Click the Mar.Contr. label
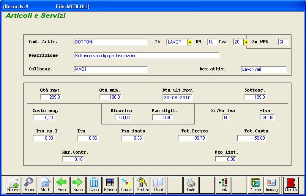Image resolution: width=306 pixels, height=196 pixels. [75, 152]
